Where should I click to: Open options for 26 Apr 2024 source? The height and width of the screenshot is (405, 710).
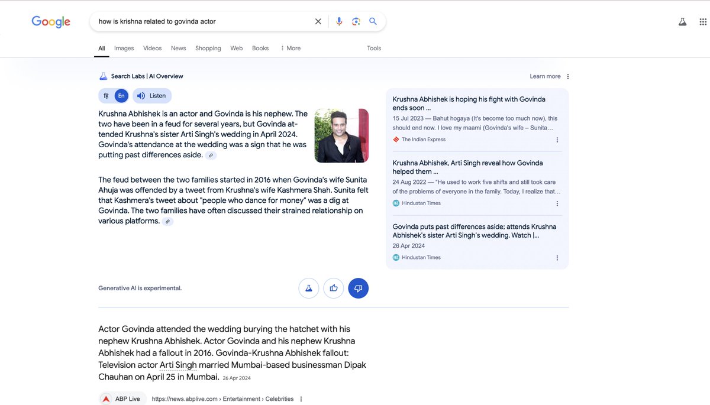tap(557, 258)
